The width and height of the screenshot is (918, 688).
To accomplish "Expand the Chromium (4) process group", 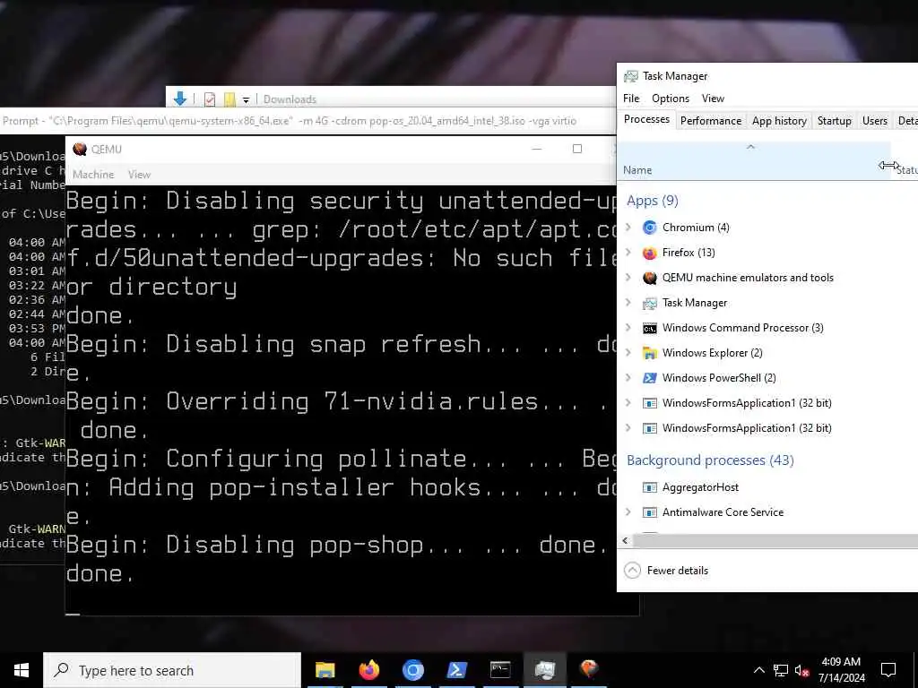I will pyautogui.click(x=628, y=227).
